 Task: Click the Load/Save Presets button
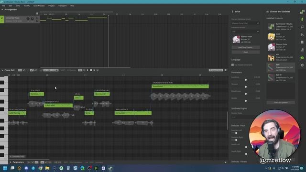pos(245,47)
